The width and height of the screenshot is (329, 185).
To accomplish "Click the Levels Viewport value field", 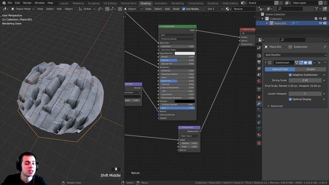I will (305, 94).
